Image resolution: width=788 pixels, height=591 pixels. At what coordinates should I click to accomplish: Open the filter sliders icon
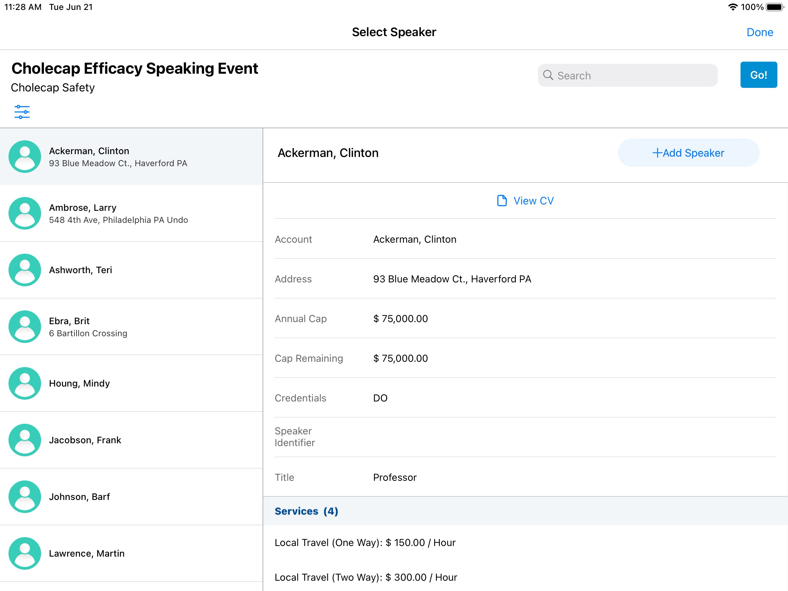(x=22, y=112)
